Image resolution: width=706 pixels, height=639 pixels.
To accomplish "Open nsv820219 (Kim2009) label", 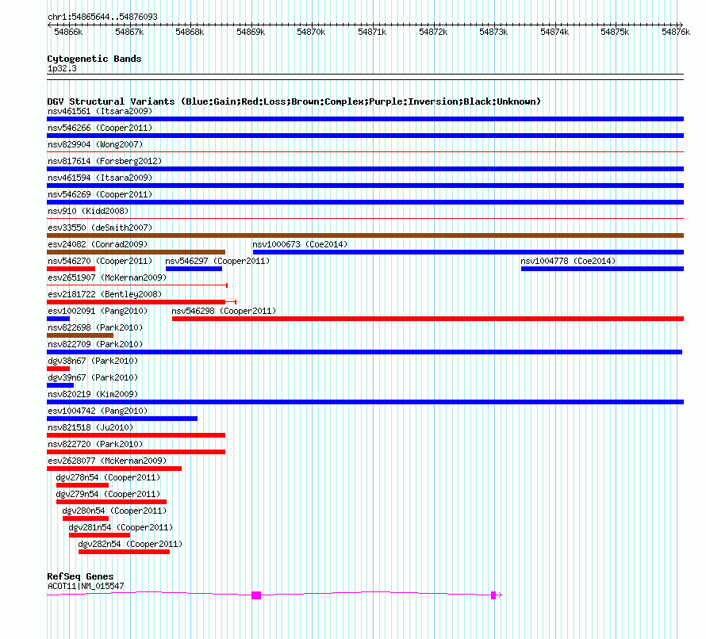I will [93, 394].
